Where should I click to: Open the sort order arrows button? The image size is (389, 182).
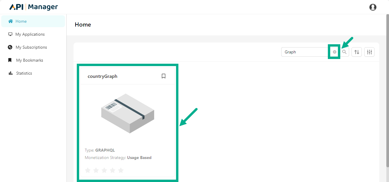(x=357, y=52)
